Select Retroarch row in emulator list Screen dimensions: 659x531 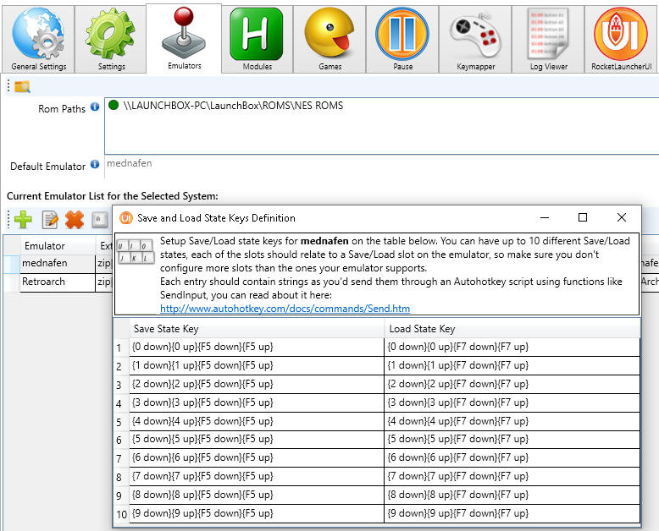click(x=58, y=282)
